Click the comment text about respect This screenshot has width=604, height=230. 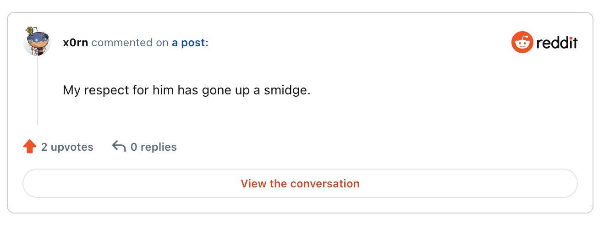click(187, 90)
